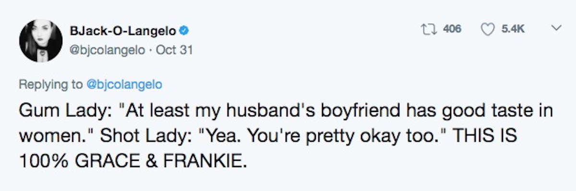This screenshot has height=191, width=576.
Task: Click the 406 retweet count
Action: [x=452, y=30]
